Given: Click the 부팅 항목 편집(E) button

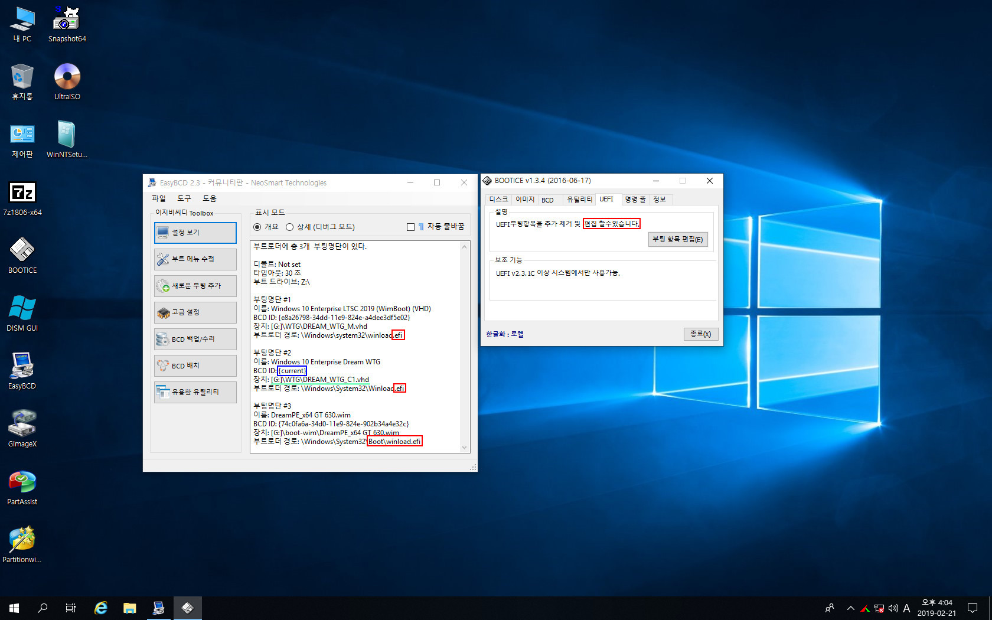Looking at the screenshot, I should (x=678, y=239).
